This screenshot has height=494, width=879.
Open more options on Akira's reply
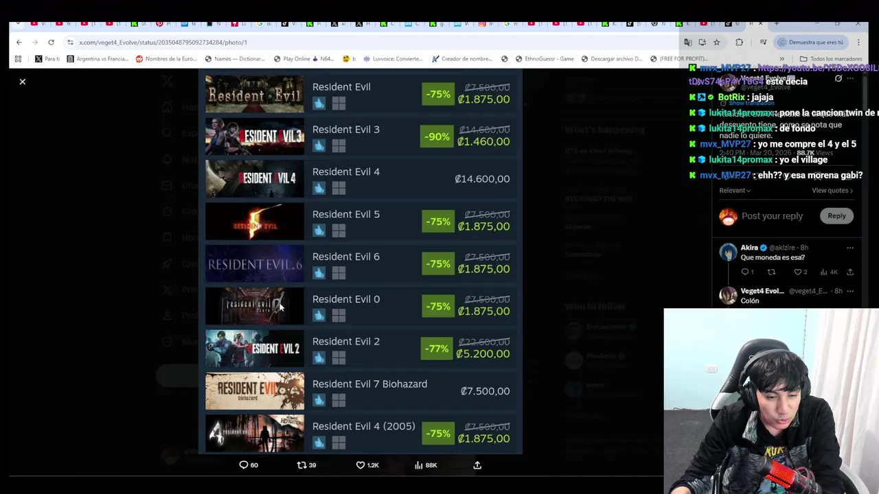tap(850, 248)
